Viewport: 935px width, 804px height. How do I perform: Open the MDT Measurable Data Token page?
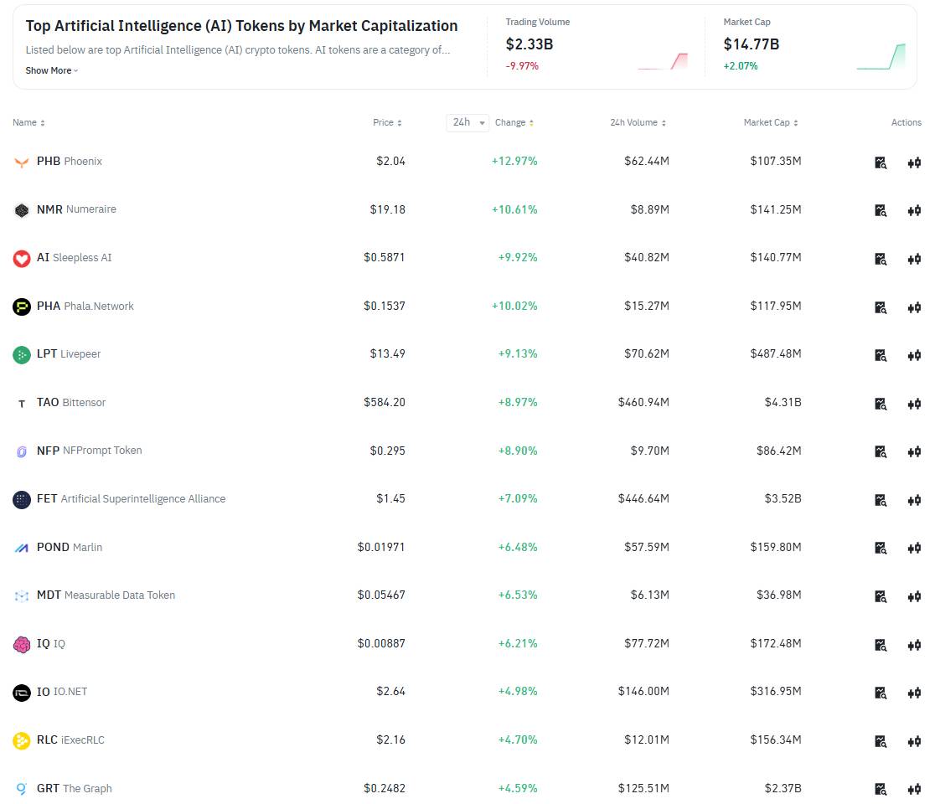pyautogui.click(x=106, y=595)
